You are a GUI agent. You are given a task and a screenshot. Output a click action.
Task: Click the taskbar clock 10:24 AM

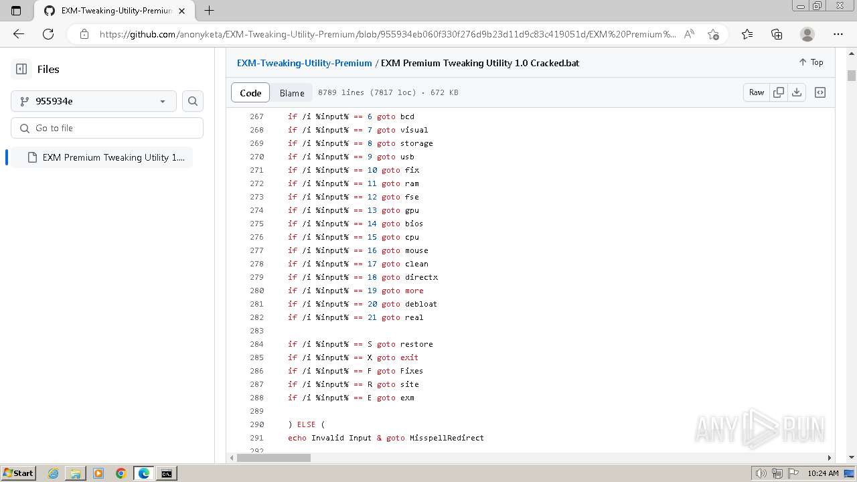coord(823,473)
